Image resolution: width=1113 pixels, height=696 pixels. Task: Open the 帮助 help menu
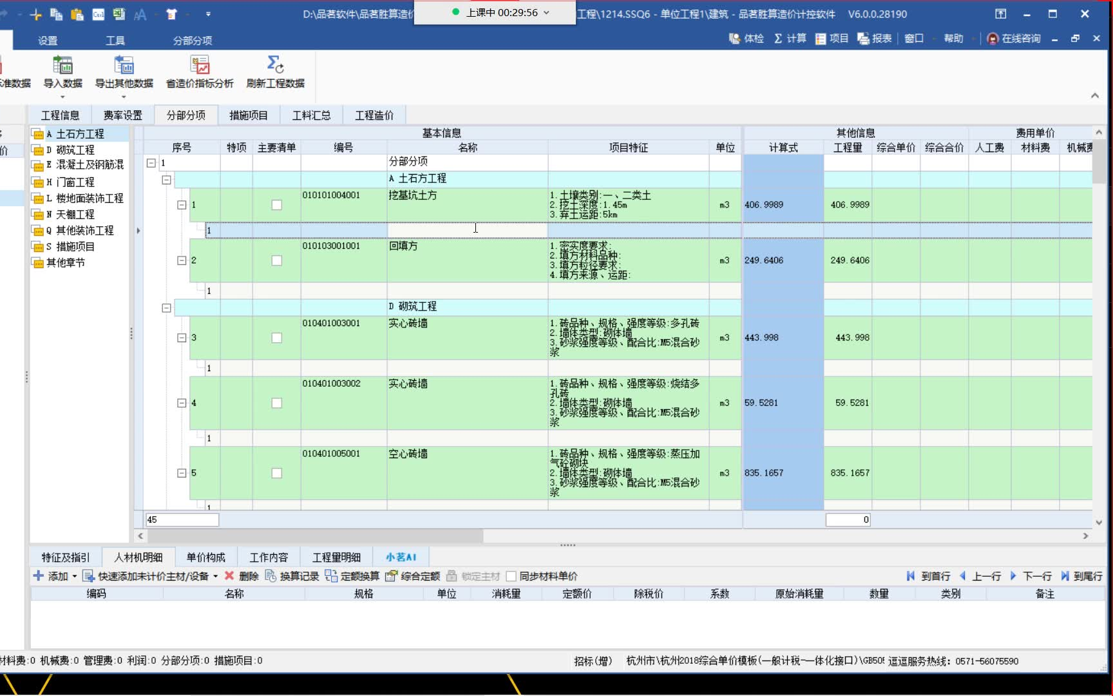953,39
